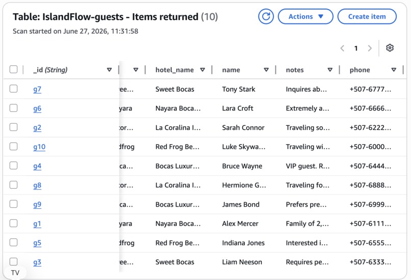Check the box for item g10

click(13, 146)
